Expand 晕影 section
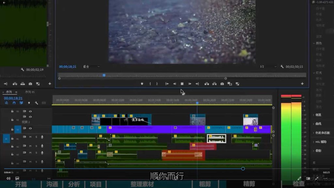This screenshot has width=334, height=188. (x=313, y=151)
